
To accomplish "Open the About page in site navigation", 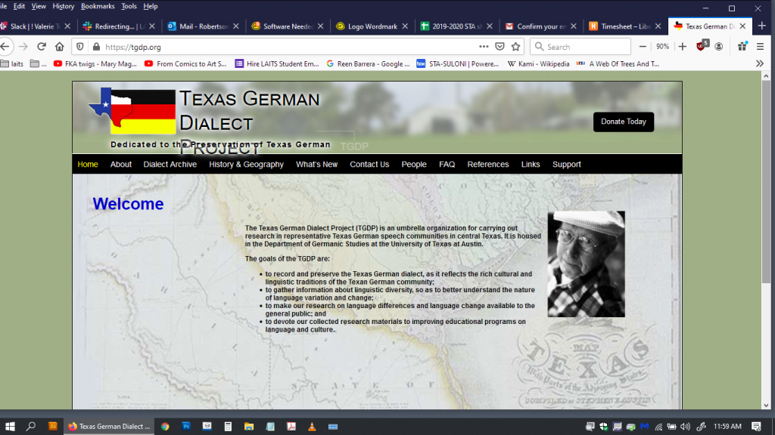I will (x=120, y=164).
